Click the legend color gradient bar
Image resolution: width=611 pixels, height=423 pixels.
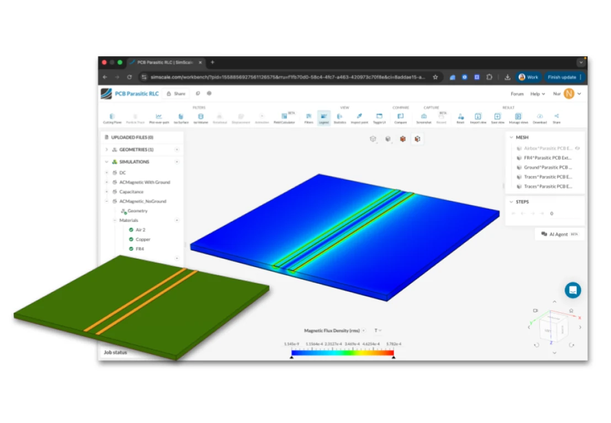pos(343,352)
